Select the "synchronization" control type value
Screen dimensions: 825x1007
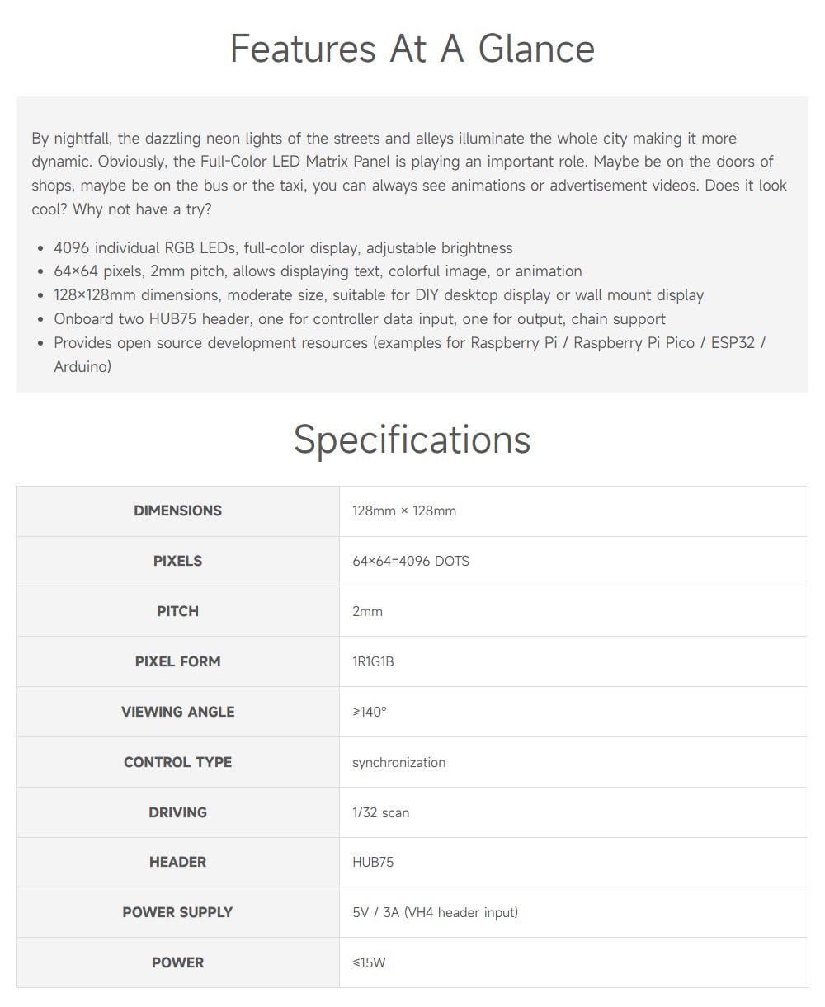[x=398, y=763]
